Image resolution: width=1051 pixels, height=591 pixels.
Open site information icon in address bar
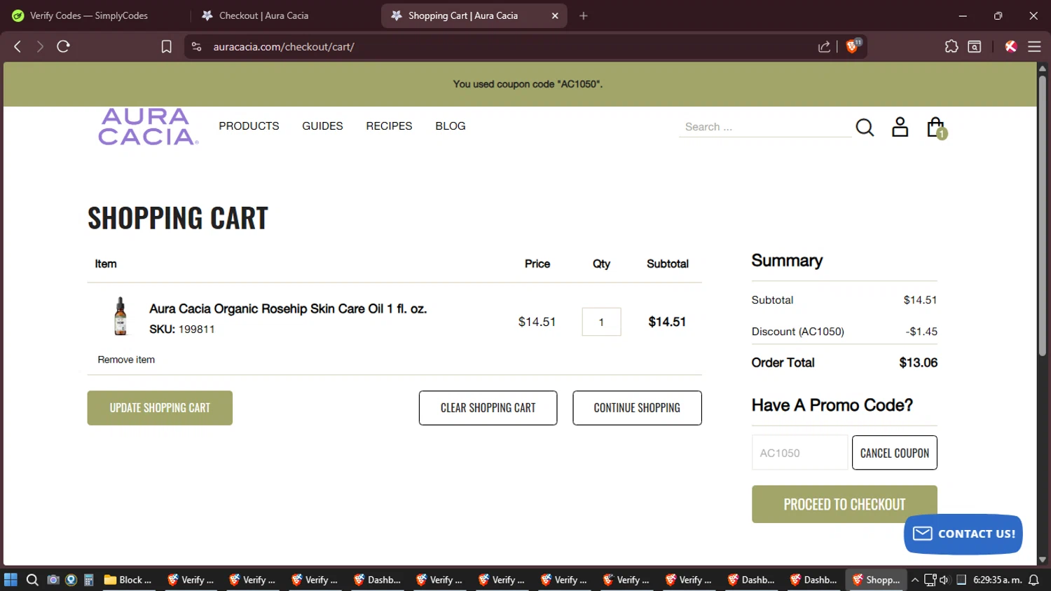(197, 46)
